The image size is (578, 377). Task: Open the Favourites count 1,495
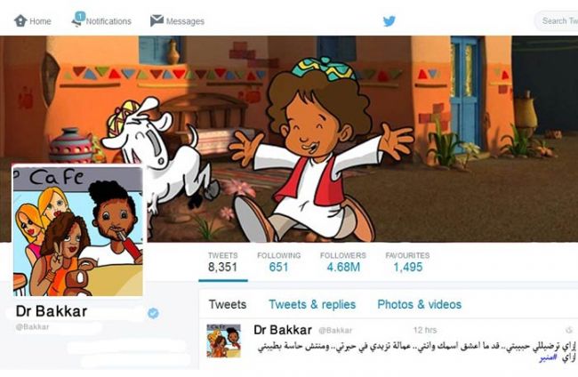point(407,262)
